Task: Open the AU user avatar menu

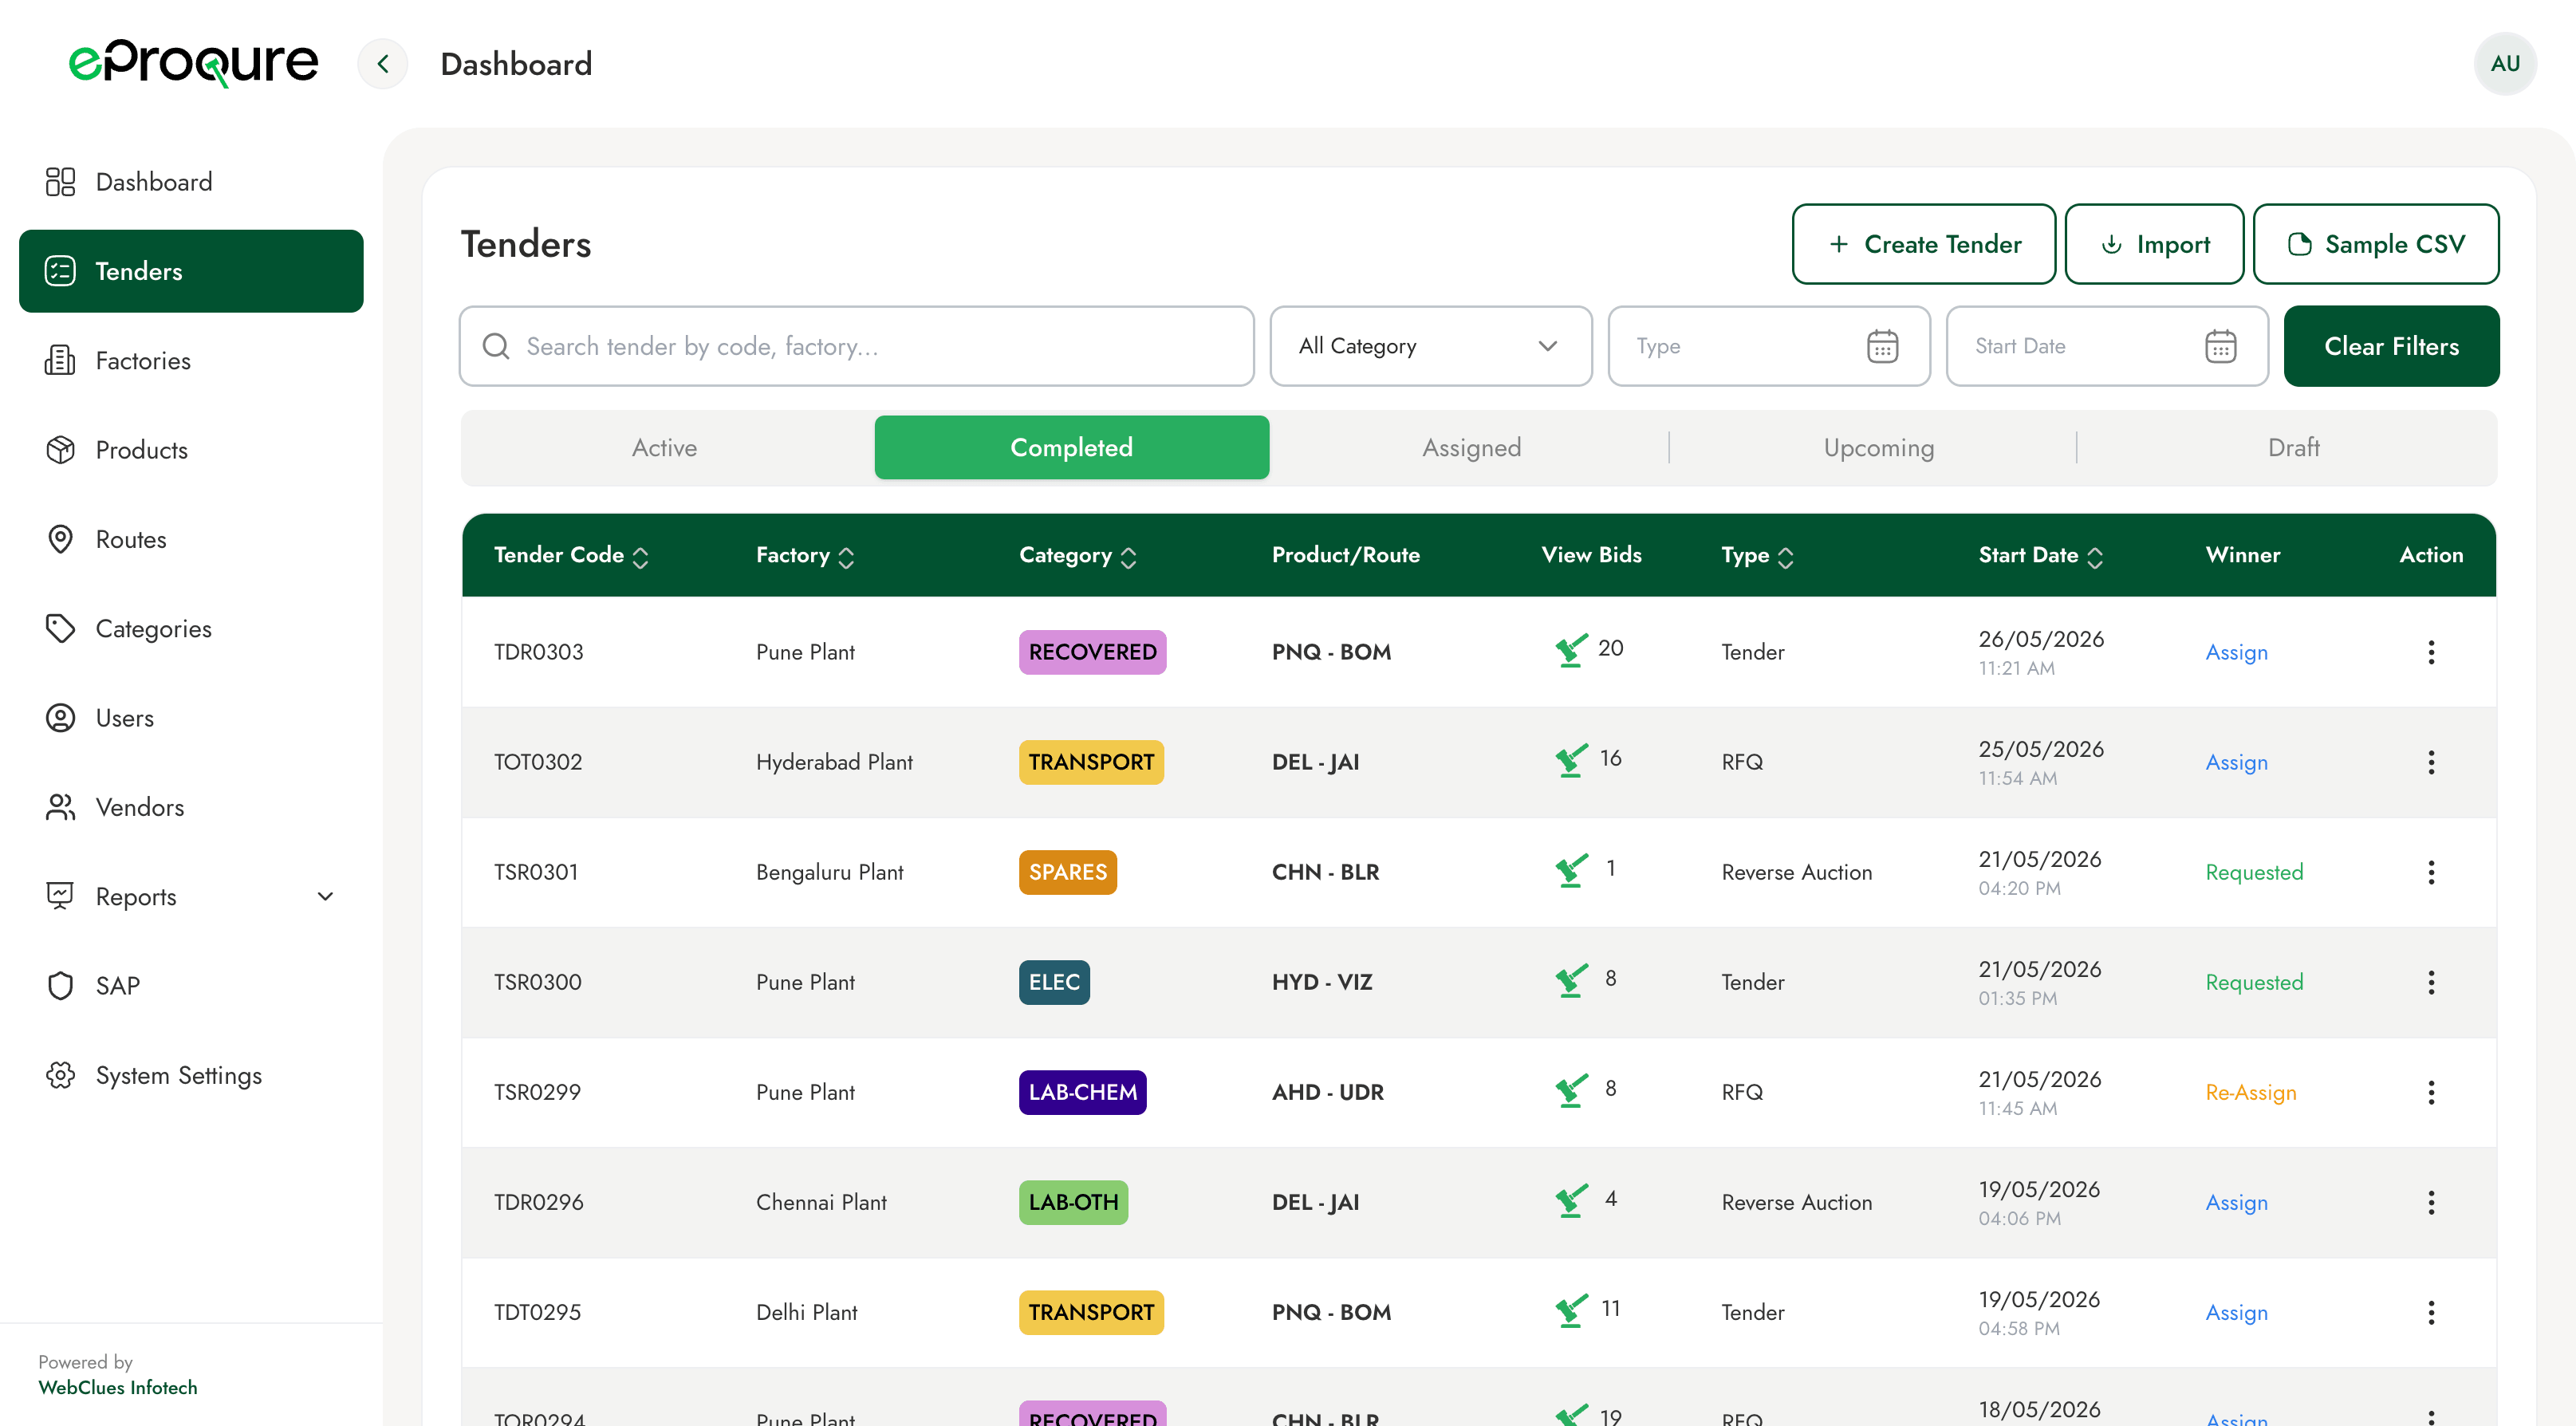Action: pos(2504,64)
